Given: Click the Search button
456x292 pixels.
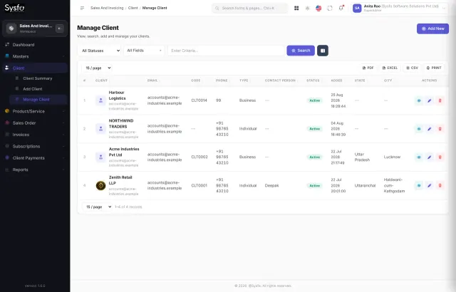Looking at the screenshot, I should (301, 51).
